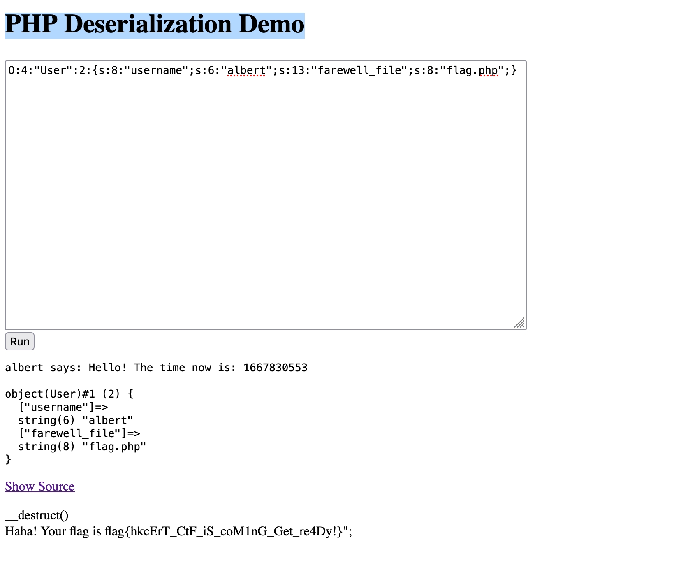Click the string(6) "albert" output line
The width and height of the screenshot is (690, 565).
point(76,420)
